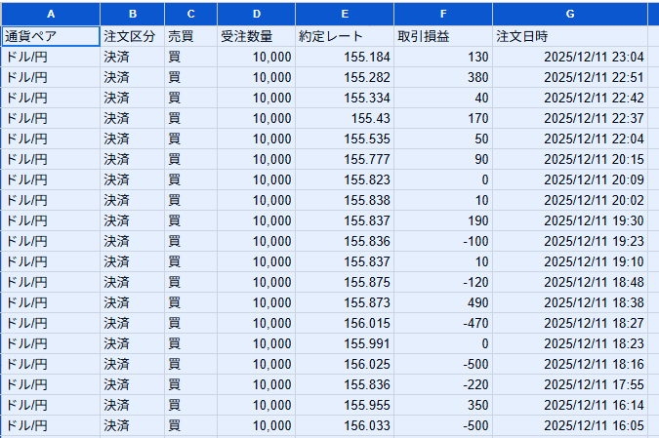Click the 取引損益 header cell
This screenshot has width=659, height=438.
(443, 36)
